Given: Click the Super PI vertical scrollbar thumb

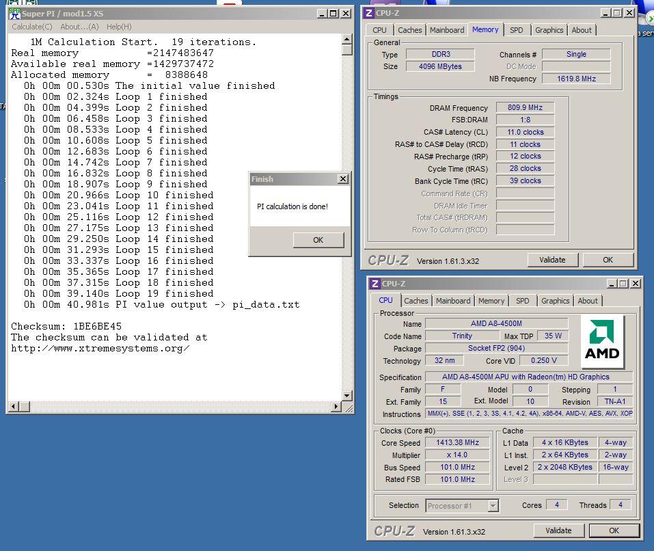Looking at the screenshot, I should pos(347,50).
